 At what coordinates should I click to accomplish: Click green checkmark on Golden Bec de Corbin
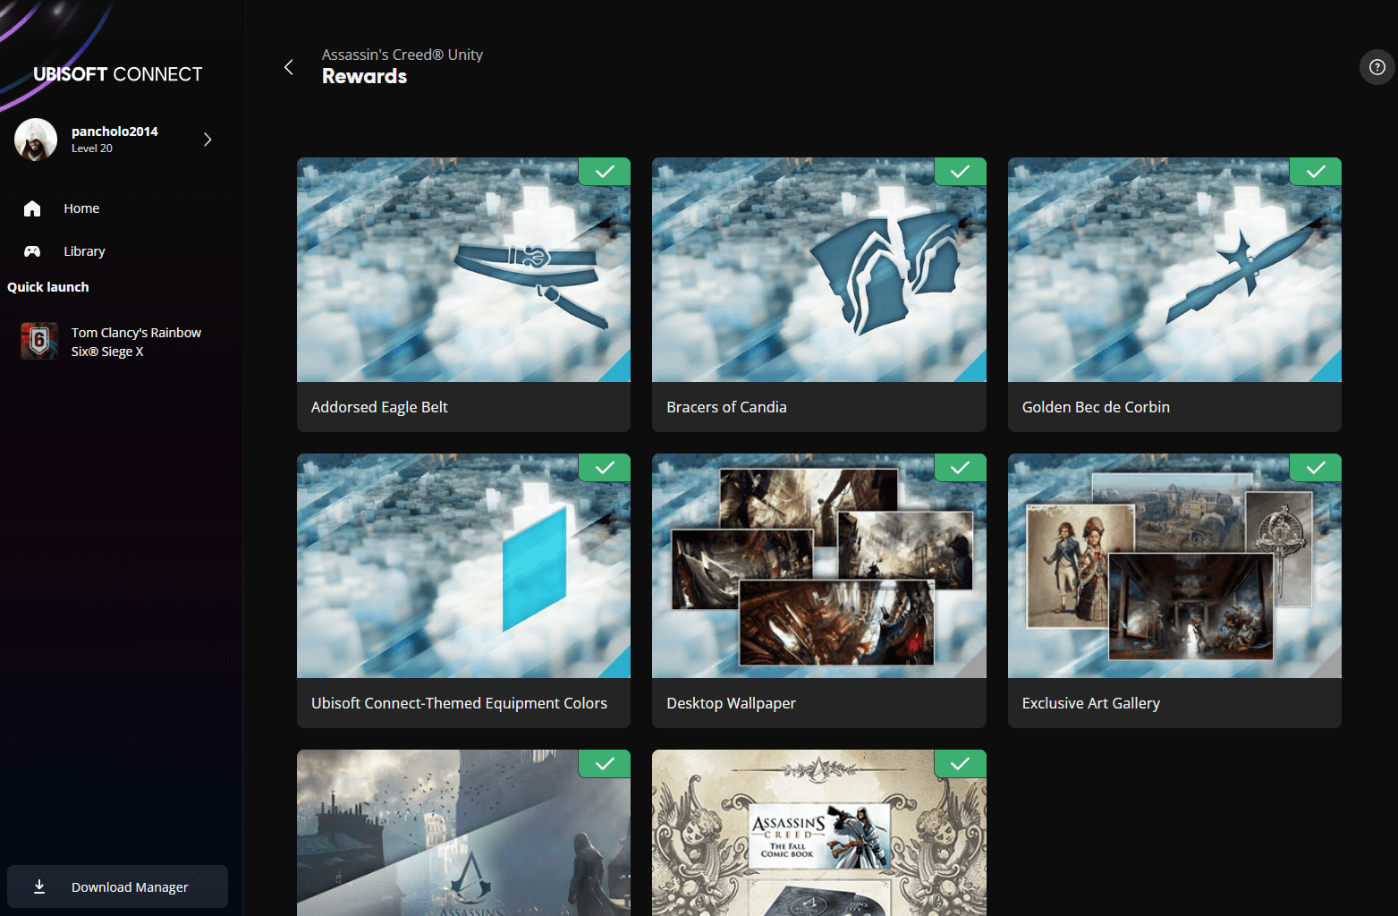click(1315, 172)
